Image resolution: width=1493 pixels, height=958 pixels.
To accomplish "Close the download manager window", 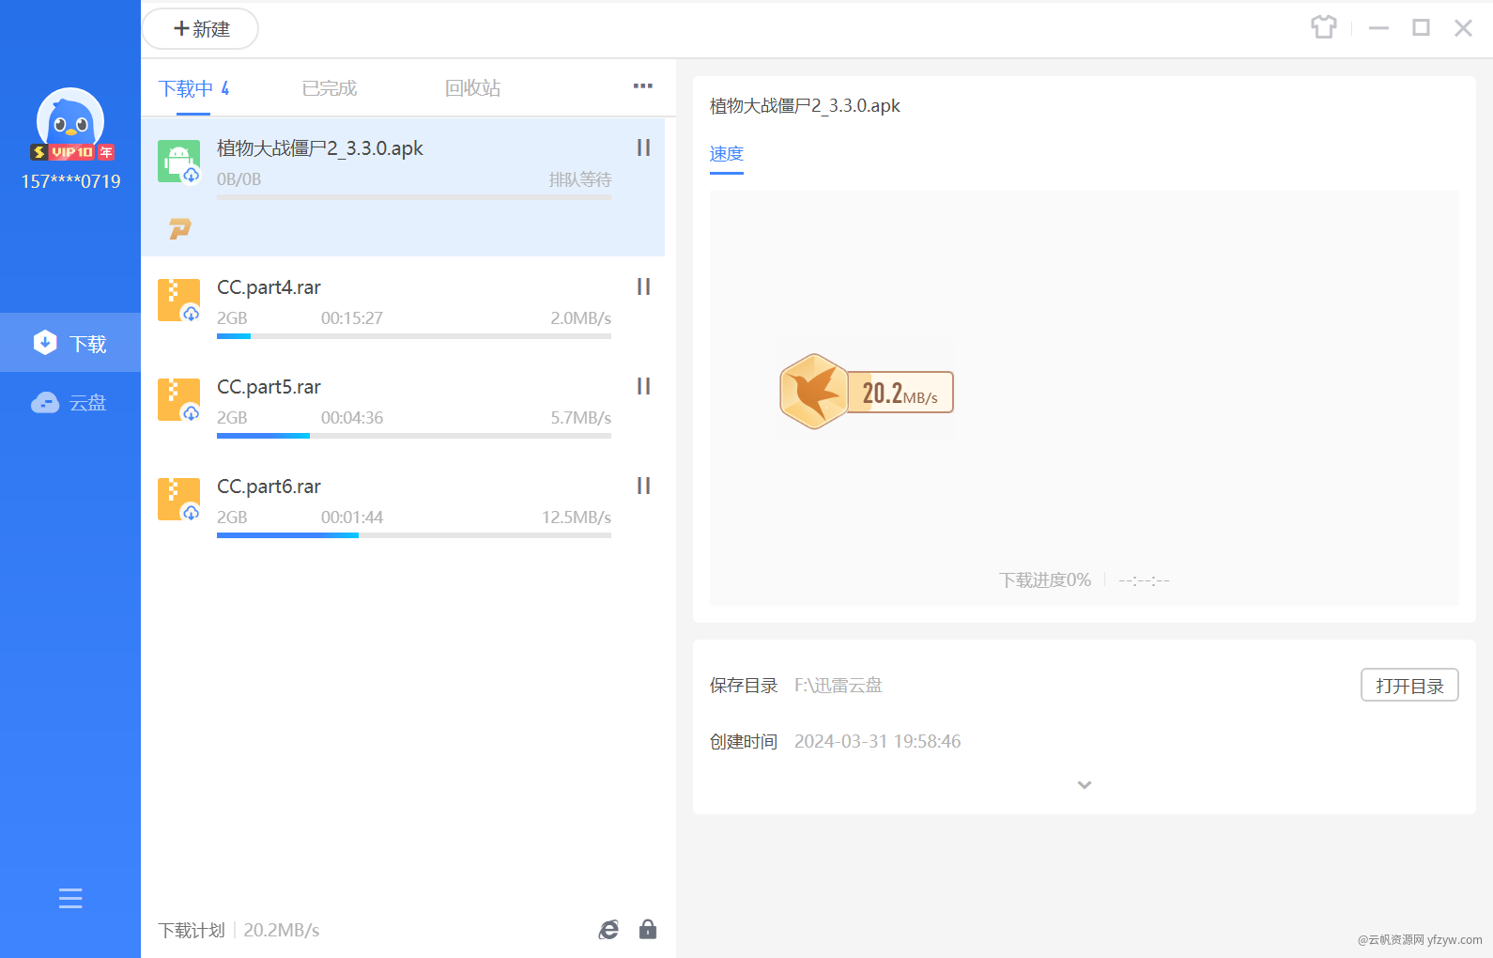I will (1463, 28).
